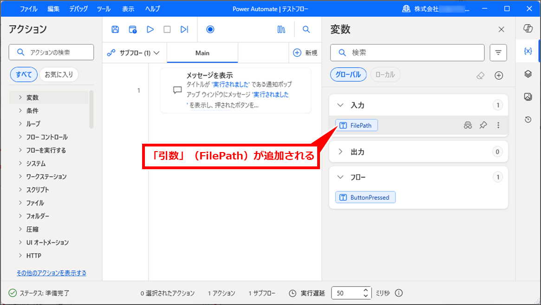This screenshot has width=541, height=305.
Task: Start the recorder with the record icon
Action: tap(210, 29)
